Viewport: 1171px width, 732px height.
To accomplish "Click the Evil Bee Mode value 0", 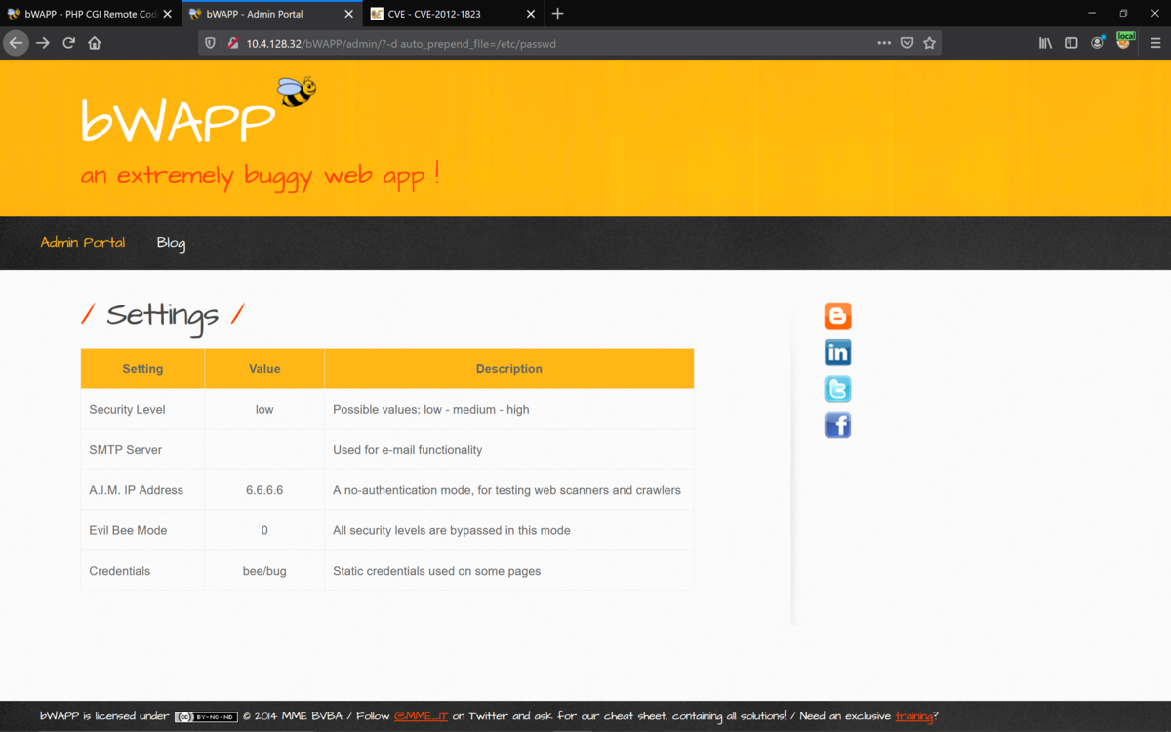I will click(264, 530).
